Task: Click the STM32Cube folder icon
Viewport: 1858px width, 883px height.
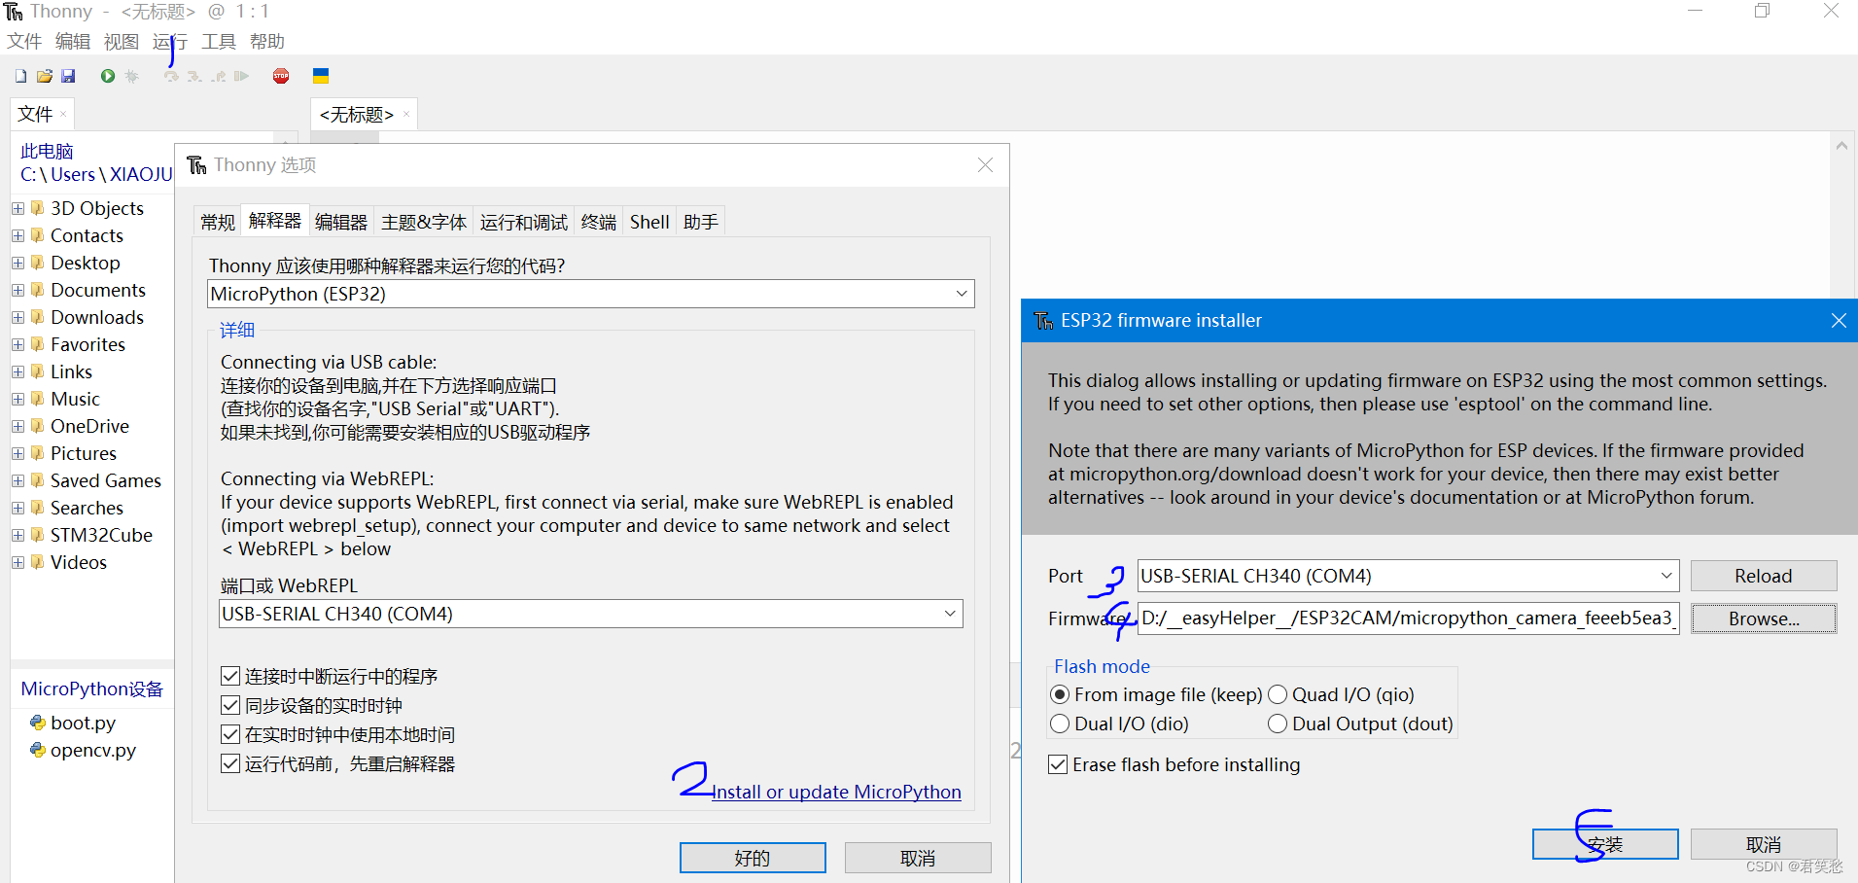Action: [x=38, y=535]
